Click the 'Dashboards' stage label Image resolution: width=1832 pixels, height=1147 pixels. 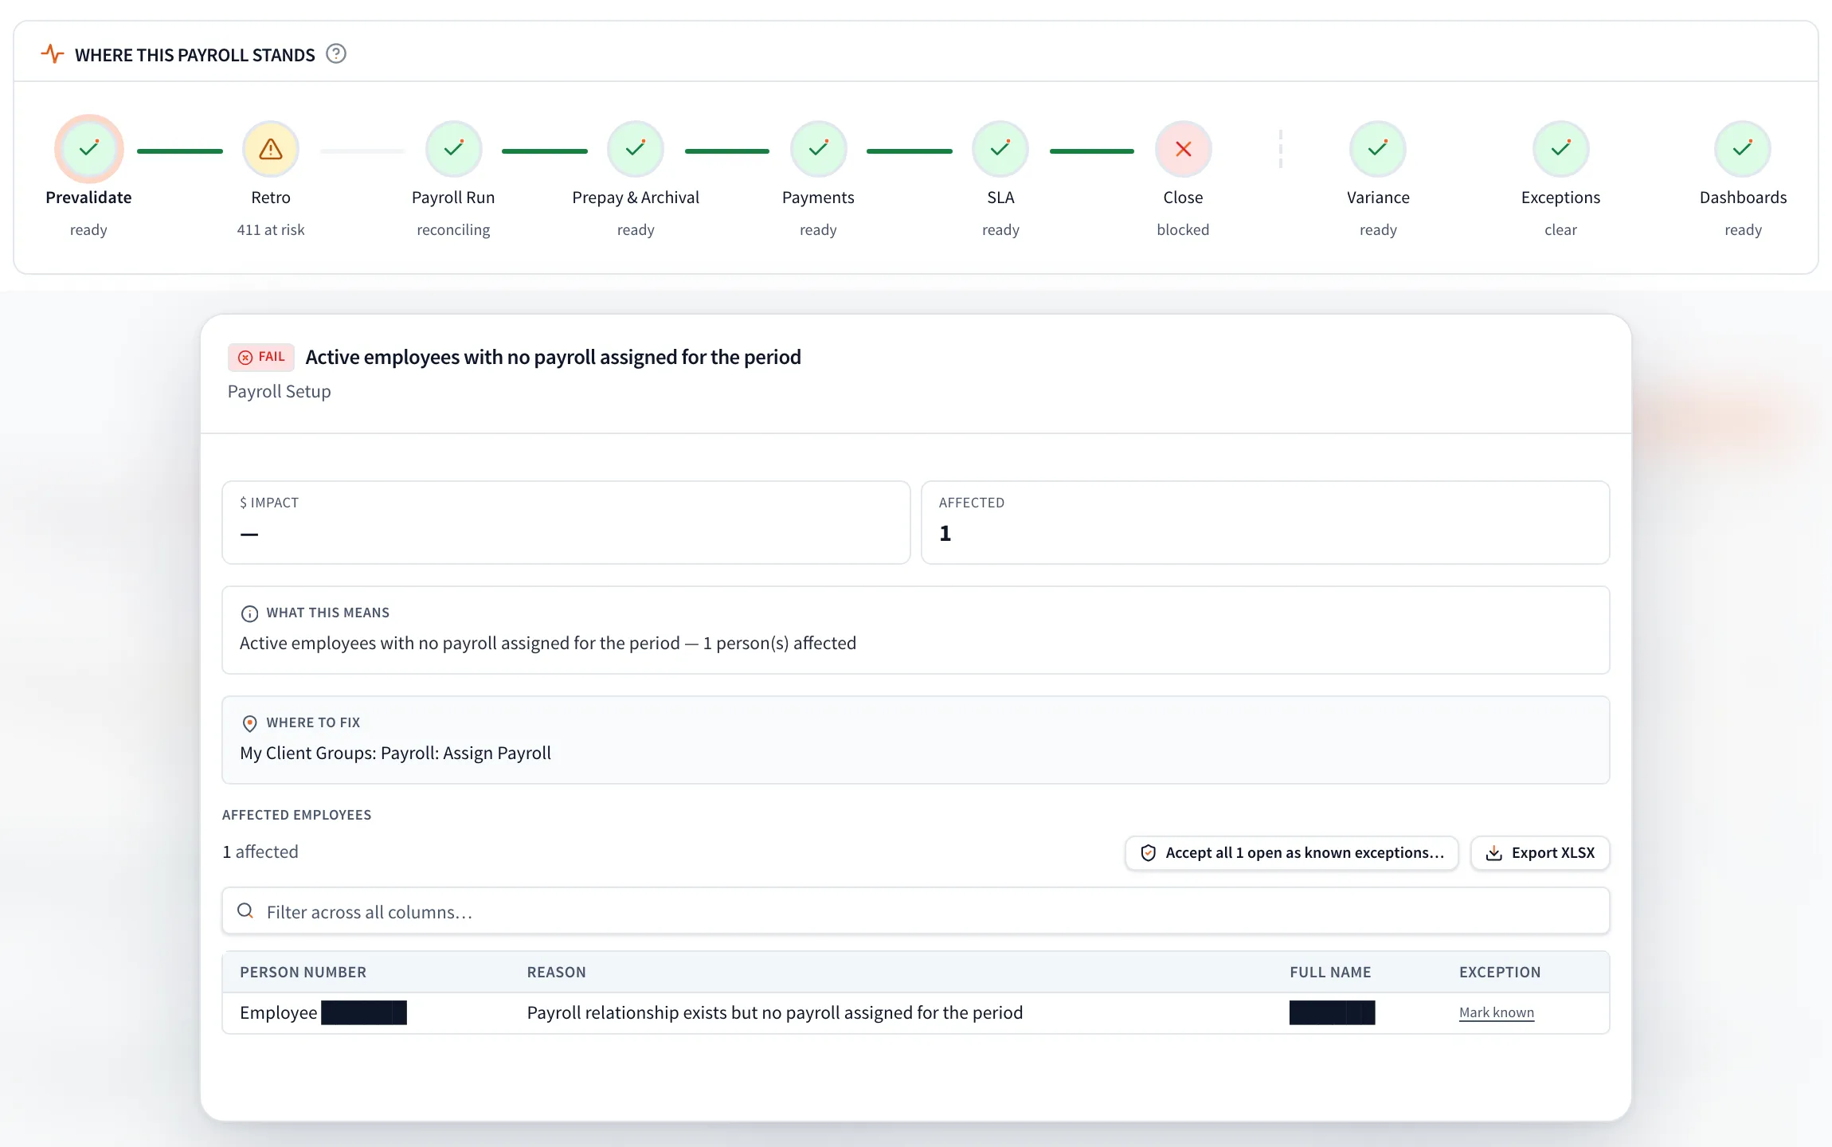pyautogui.click(x=1743, y=198)
